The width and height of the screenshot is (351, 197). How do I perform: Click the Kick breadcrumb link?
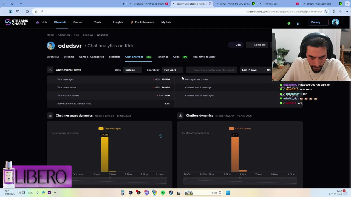76,35
